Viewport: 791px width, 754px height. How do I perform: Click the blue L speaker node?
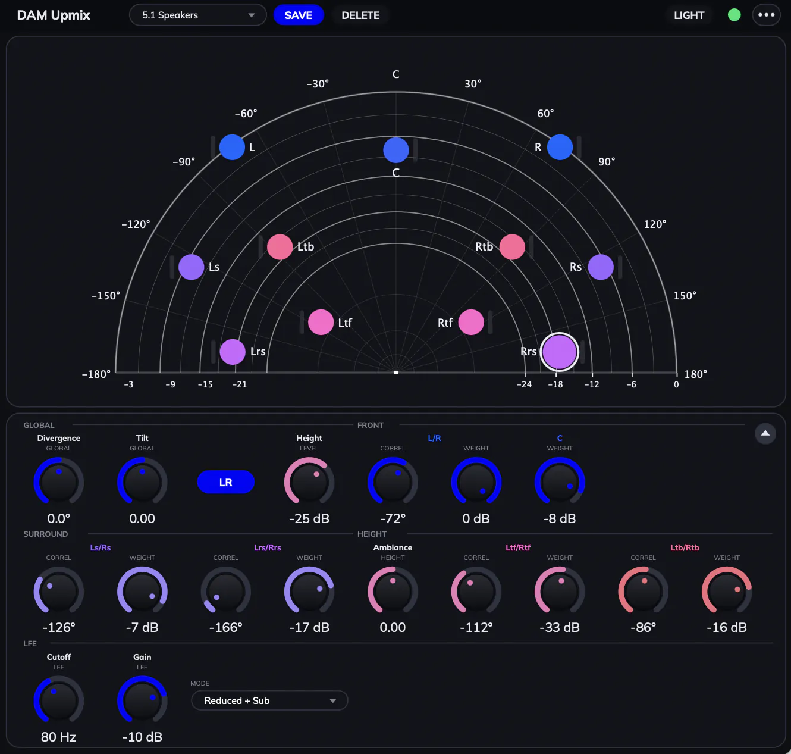[232, 147]
